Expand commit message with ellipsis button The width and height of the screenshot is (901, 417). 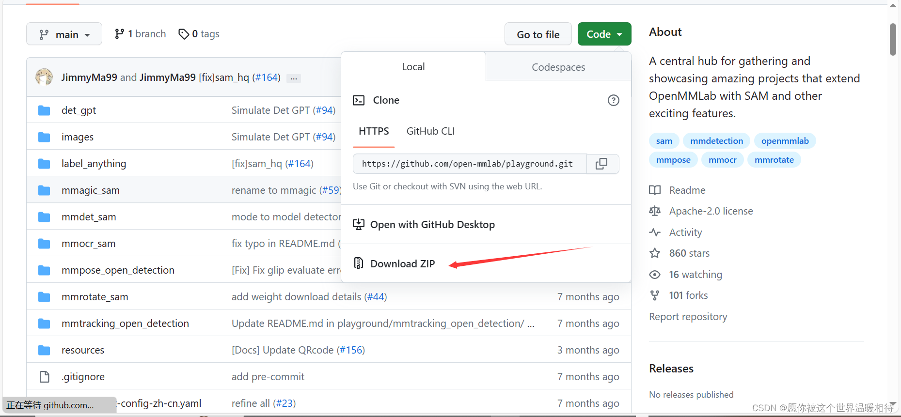coord(294,78)
